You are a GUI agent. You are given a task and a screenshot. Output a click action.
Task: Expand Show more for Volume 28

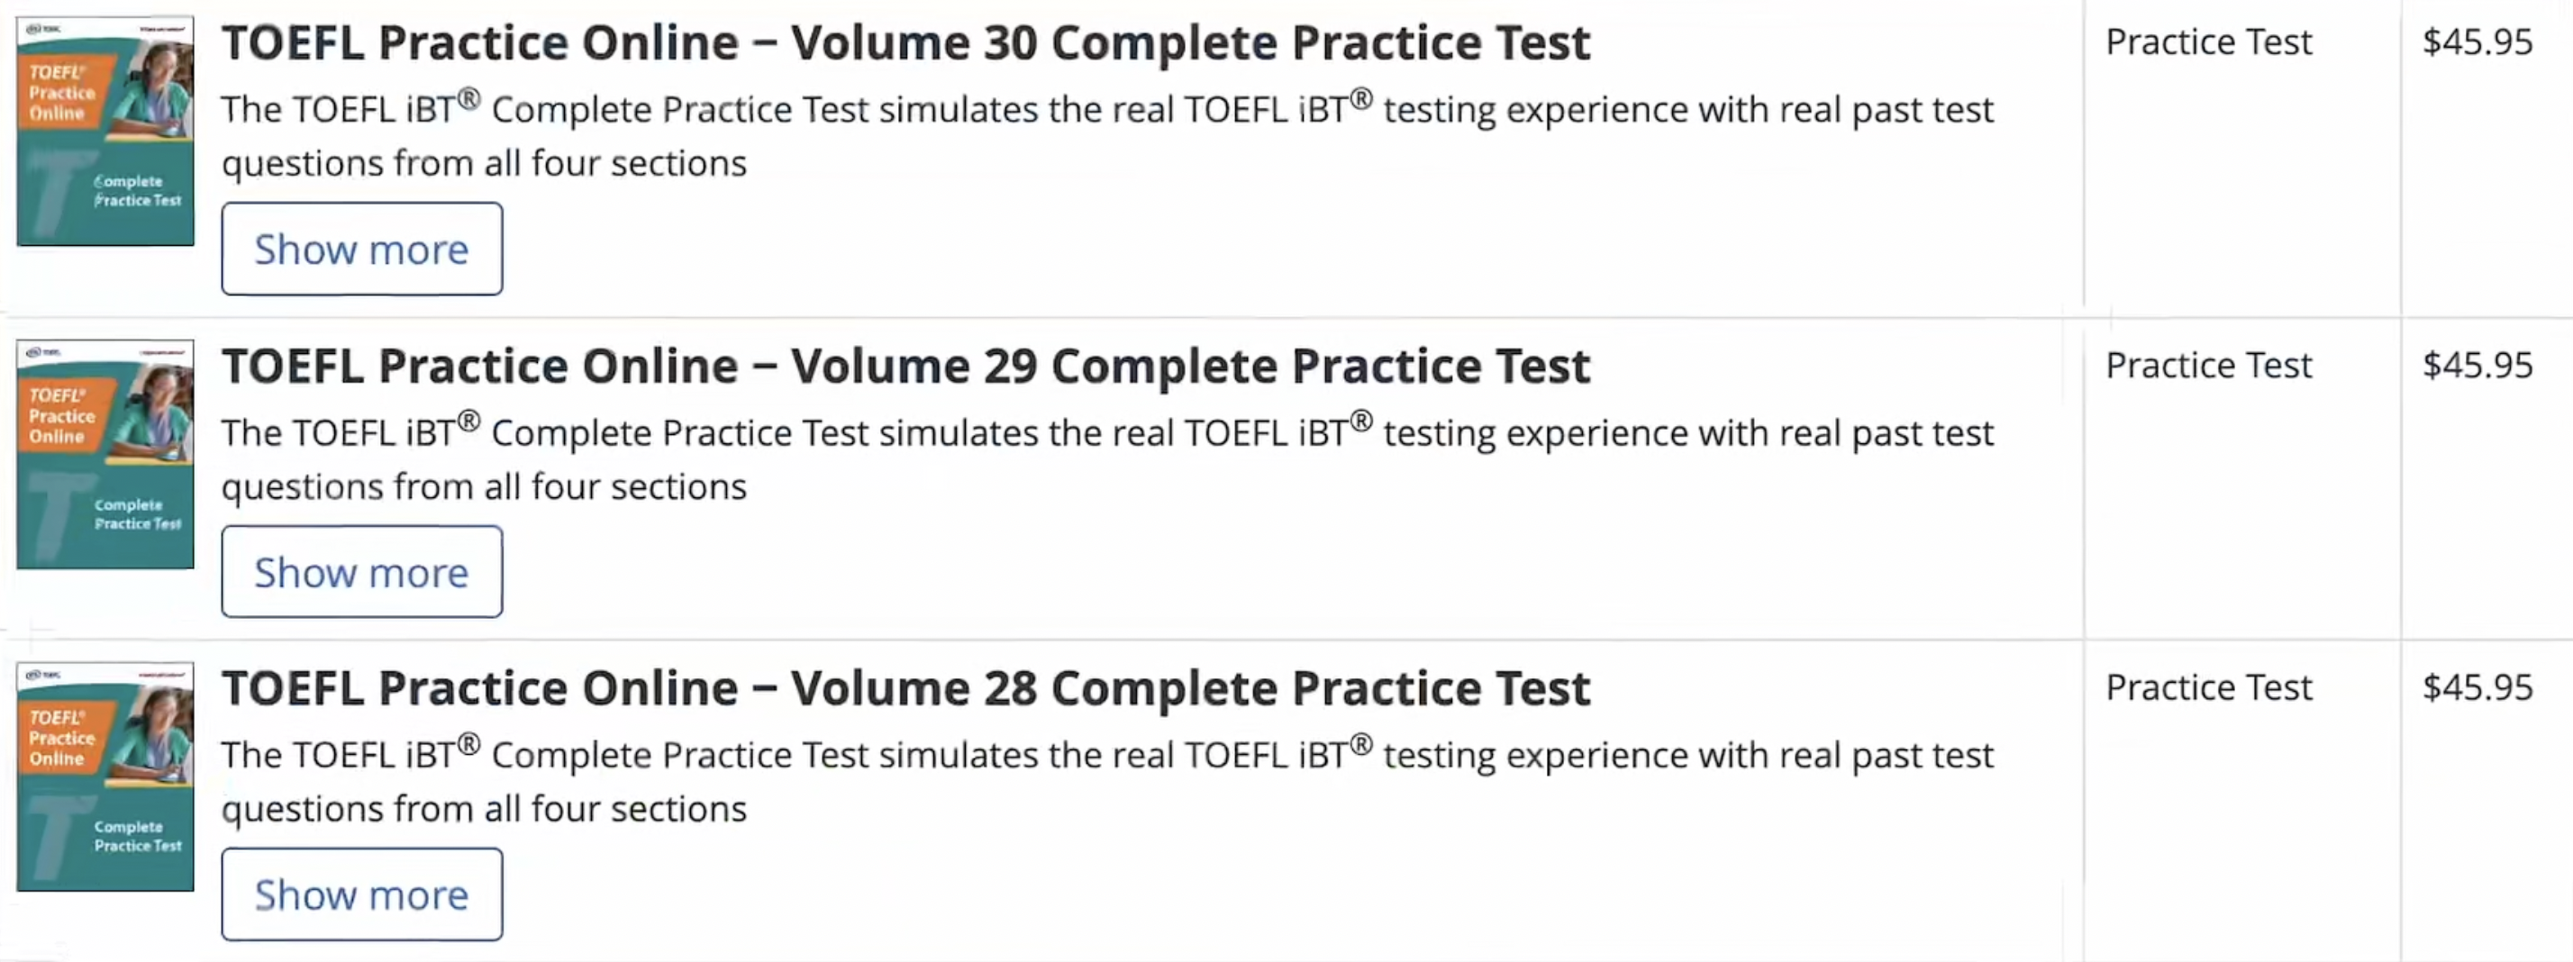[x=361, y=894]
